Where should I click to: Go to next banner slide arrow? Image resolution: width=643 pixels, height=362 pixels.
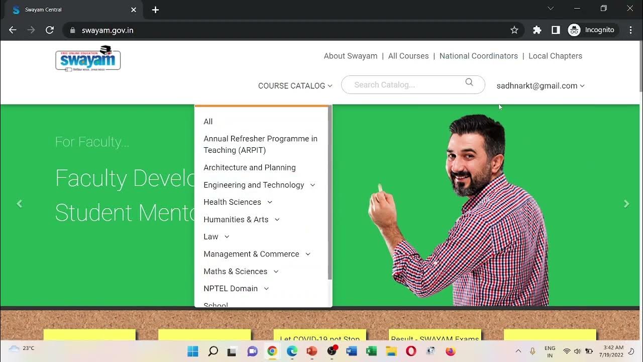point(626,204)
